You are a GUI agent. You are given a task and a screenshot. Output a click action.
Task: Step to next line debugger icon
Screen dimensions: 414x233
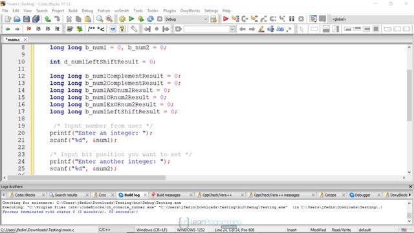tap(245, 19)
